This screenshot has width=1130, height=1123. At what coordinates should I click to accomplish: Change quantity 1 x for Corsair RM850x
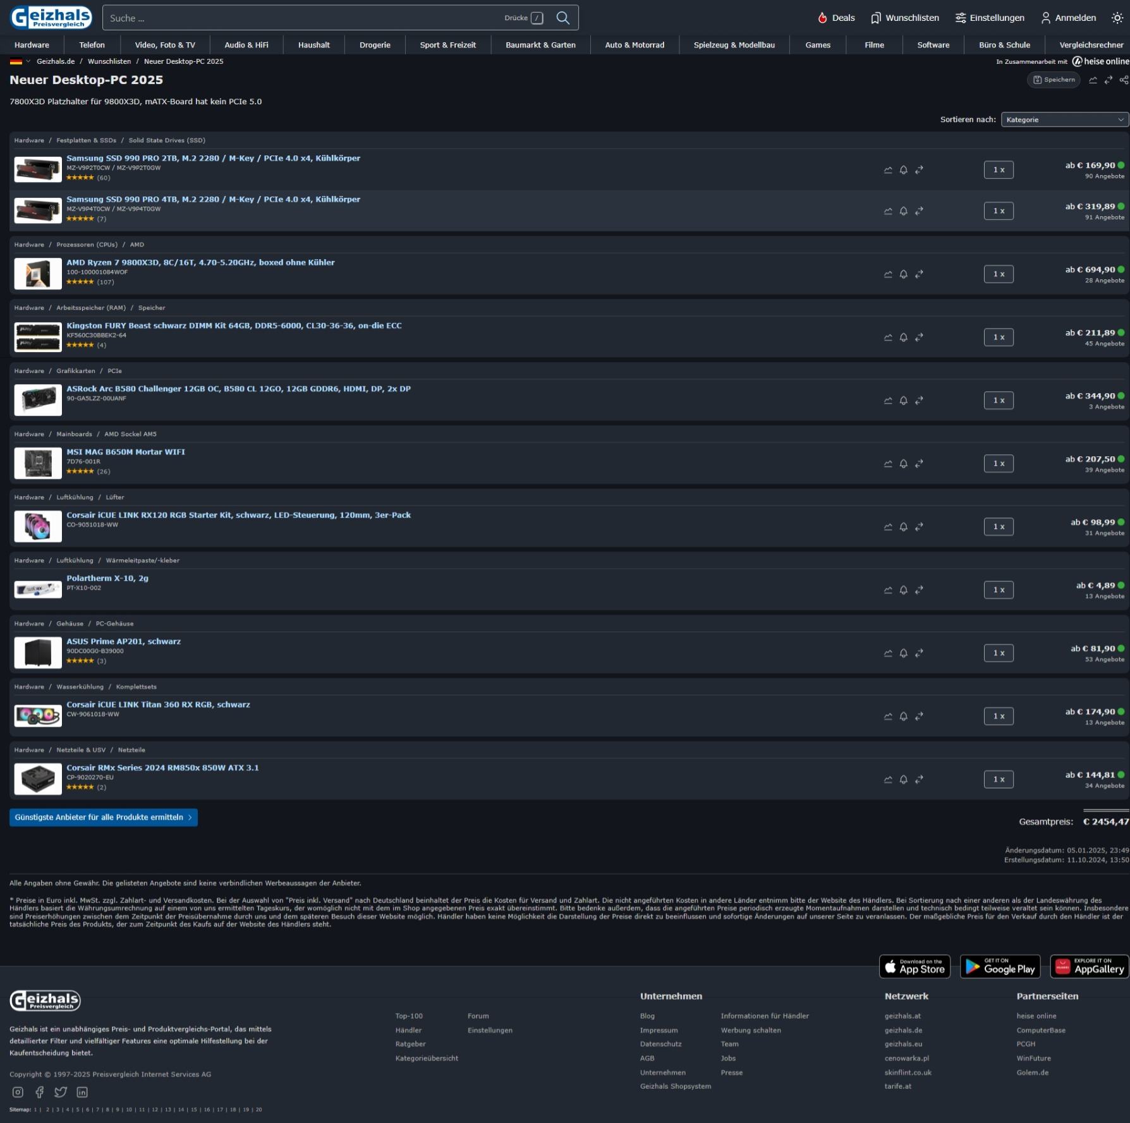pos(999,780)
